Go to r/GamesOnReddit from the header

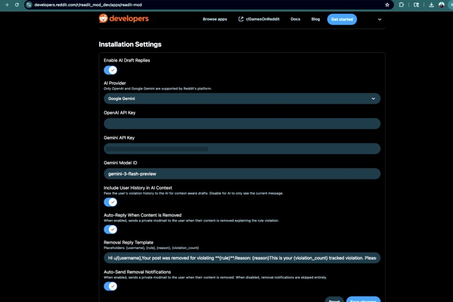[262, 19]
